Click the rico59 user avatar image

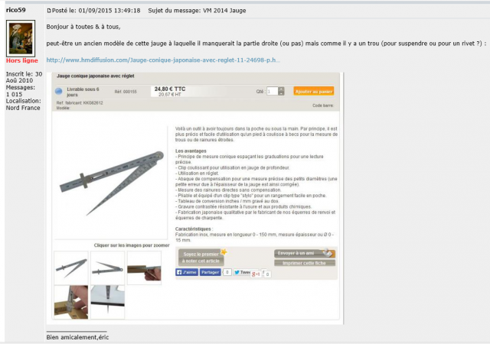tap(21, 38)
